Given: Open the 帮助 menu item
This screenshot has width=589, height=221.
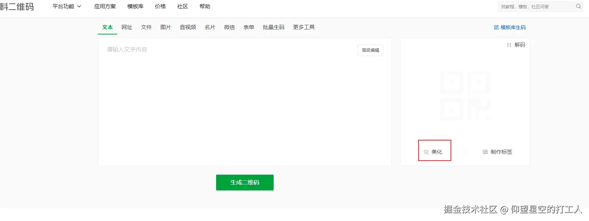Looking at the screenshot, I should [205, 6].
